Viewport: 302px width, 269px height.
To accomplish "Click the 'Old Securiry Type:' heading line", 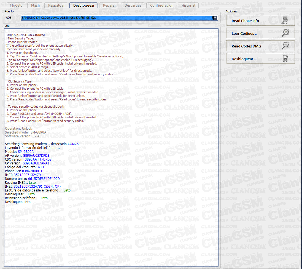I will click(x=20, y=81).
